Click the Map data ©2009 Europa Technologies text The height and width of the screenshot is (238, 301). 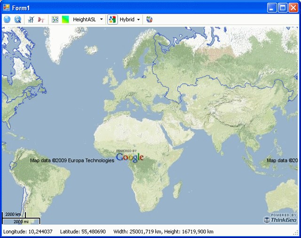pos(72,160)
